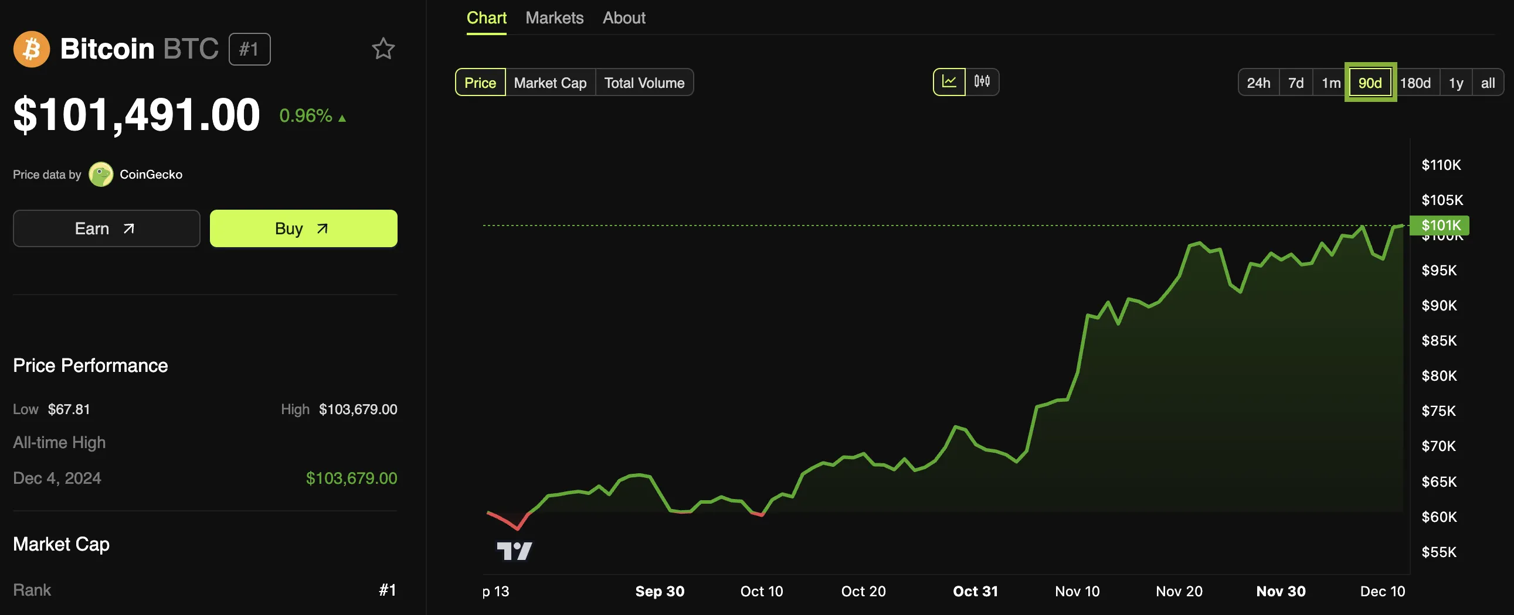This screenshot has height=615, width=1514.
Task: Switch to candlestick chart view icon
Action: [982, 81]
